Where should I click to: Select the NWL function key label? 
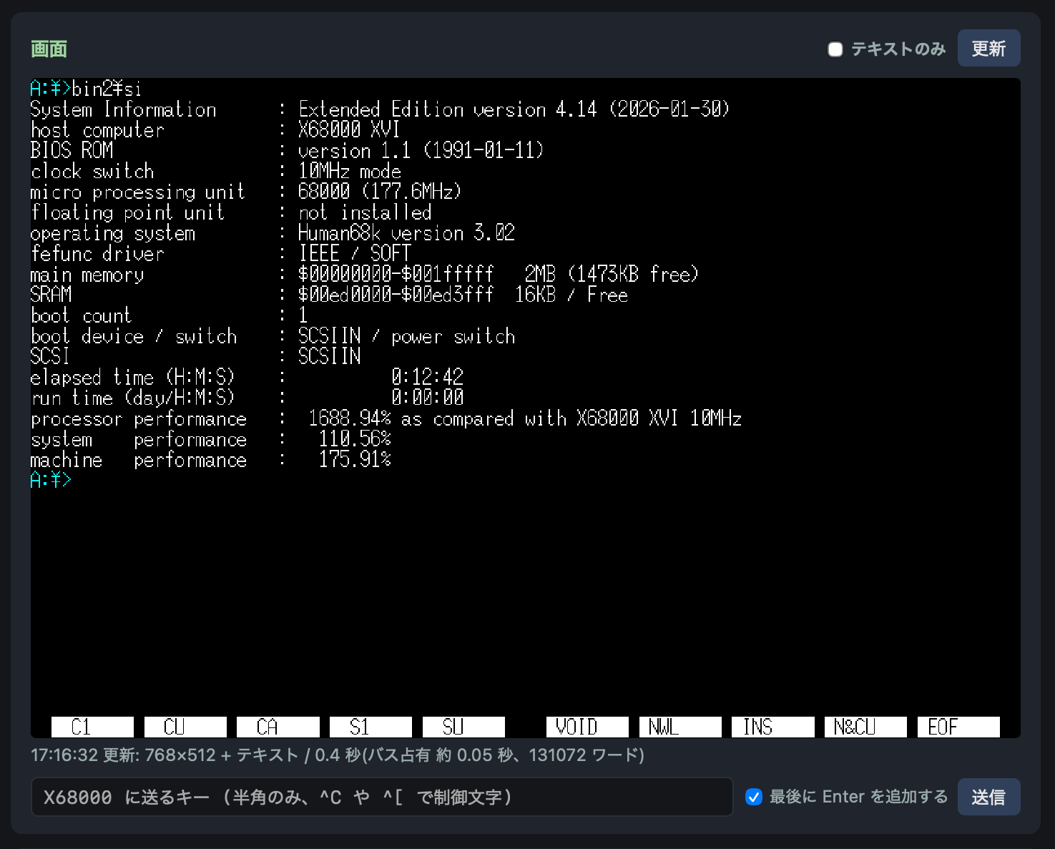[x=680, y=727]
